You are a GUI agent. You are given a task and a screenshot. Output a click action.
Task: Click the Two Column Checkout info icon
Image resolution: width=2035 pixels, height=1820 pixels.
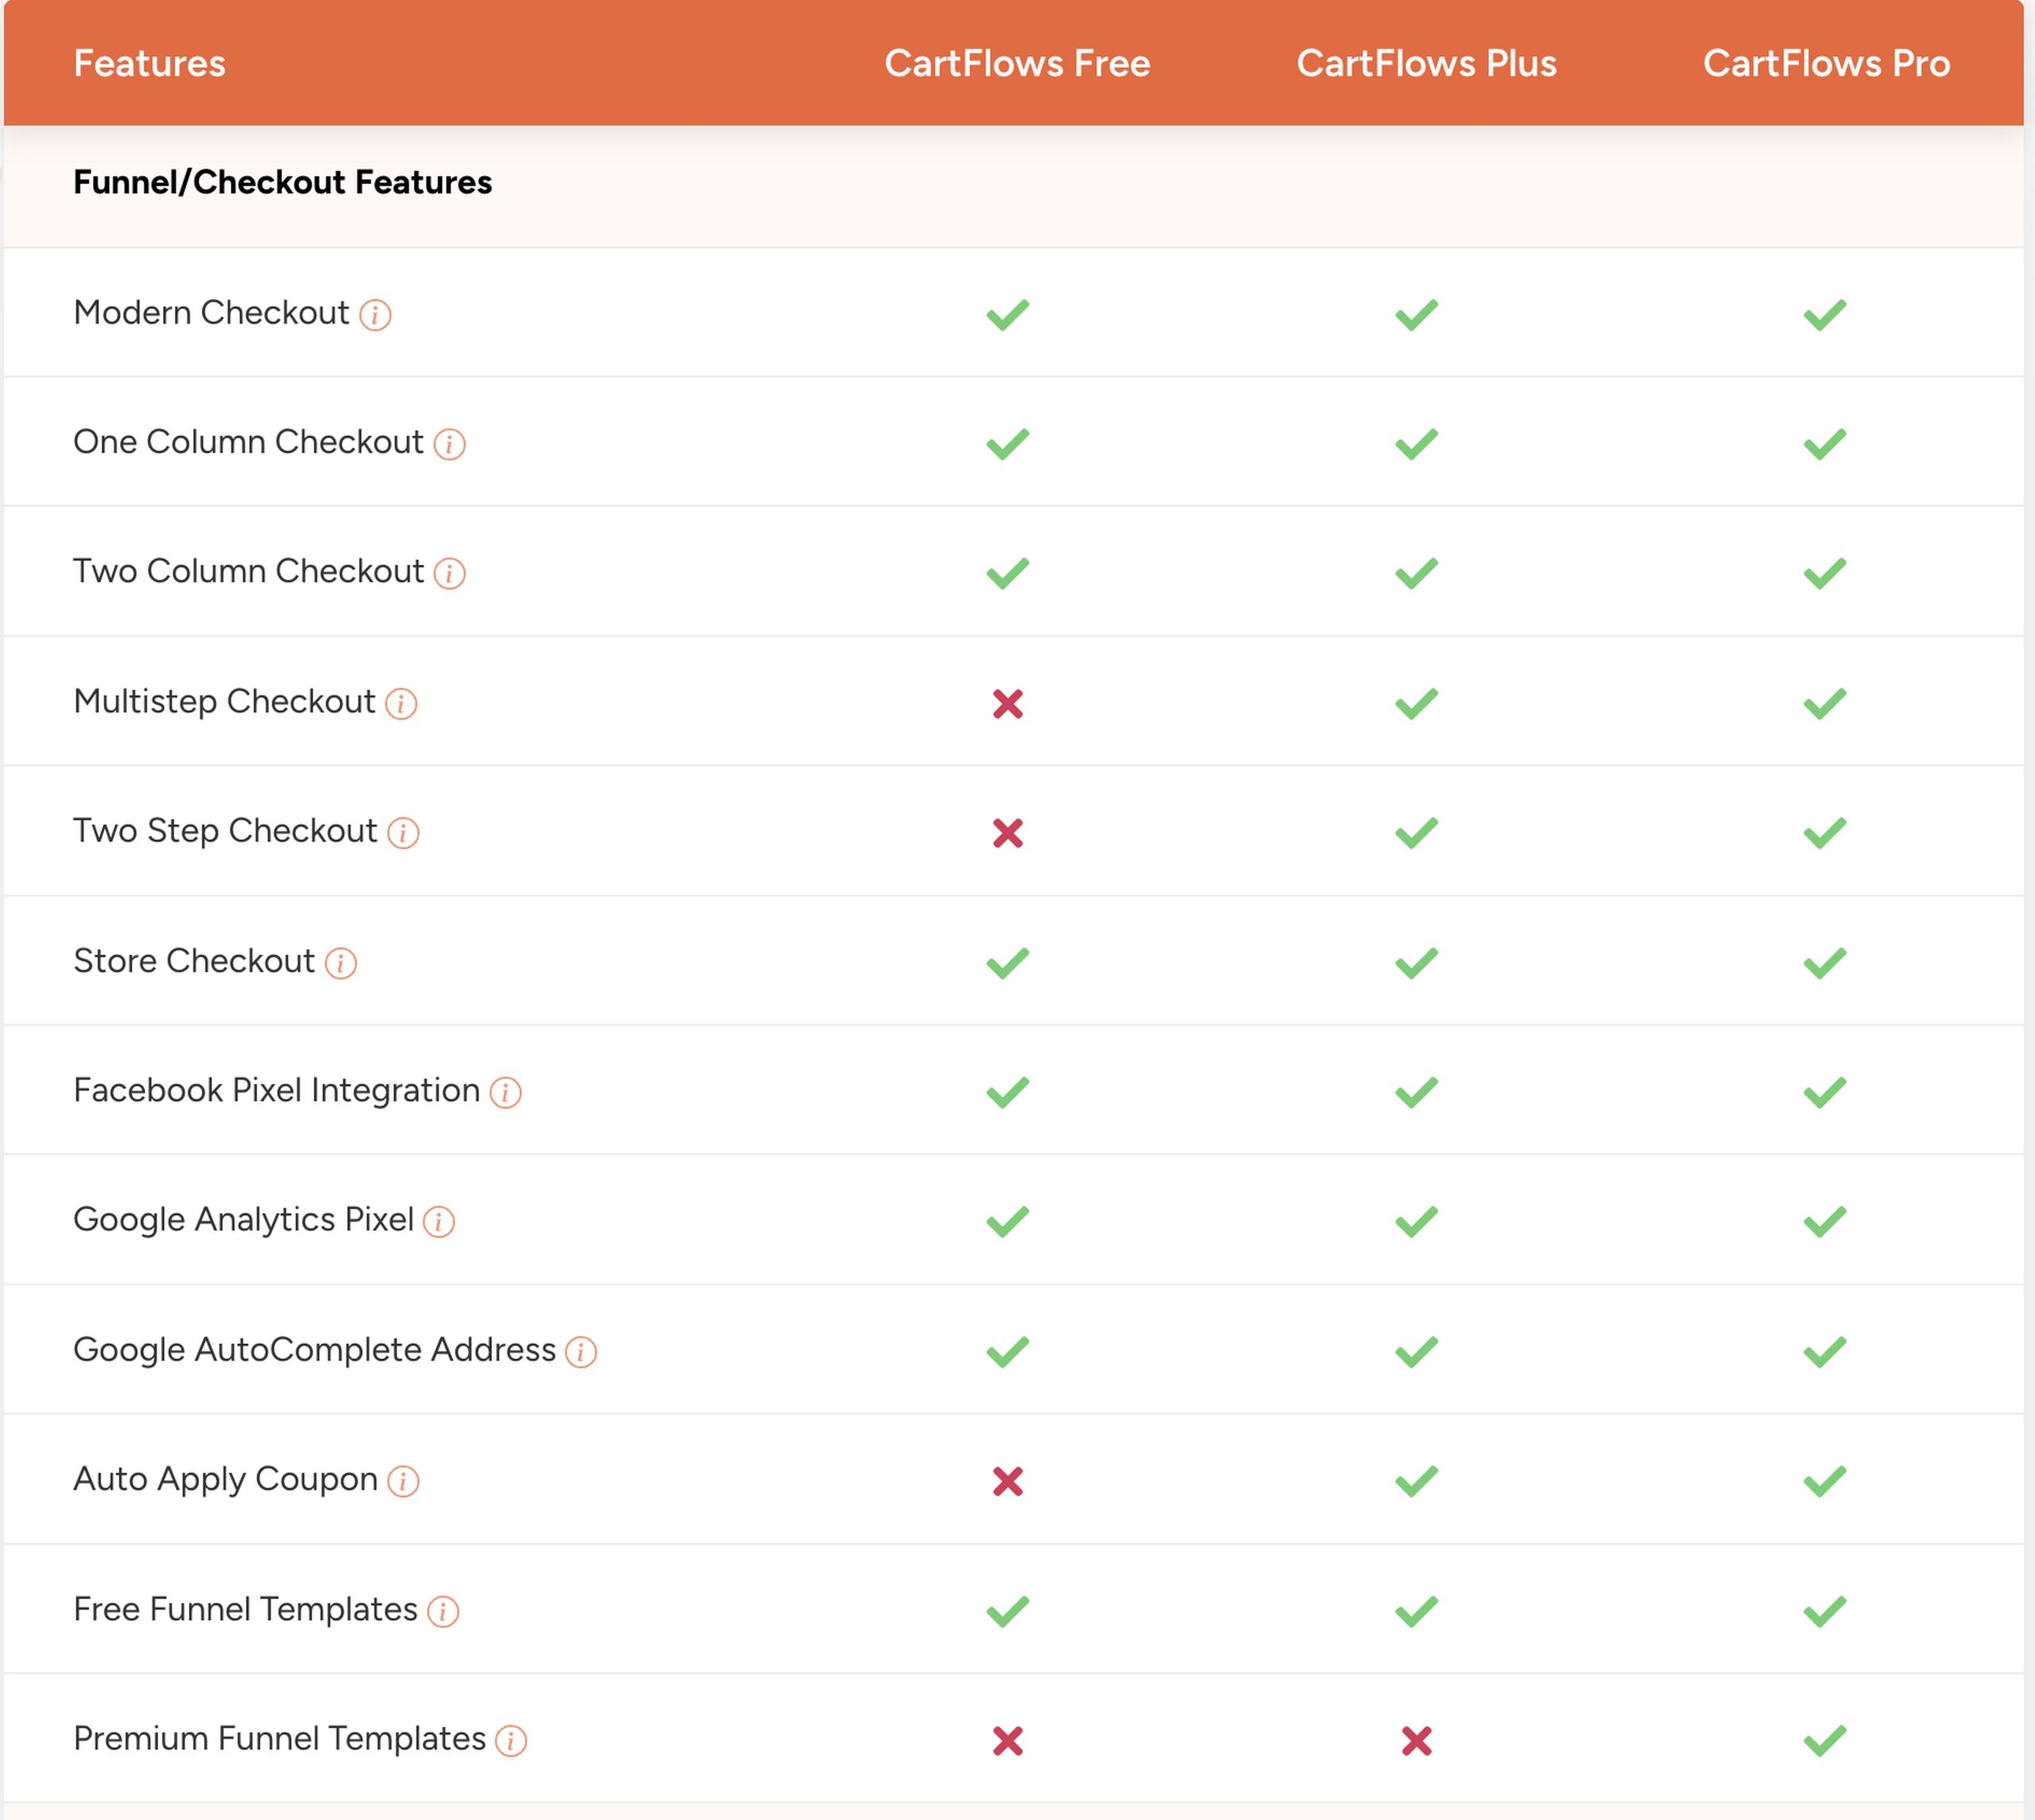(450, 572)
